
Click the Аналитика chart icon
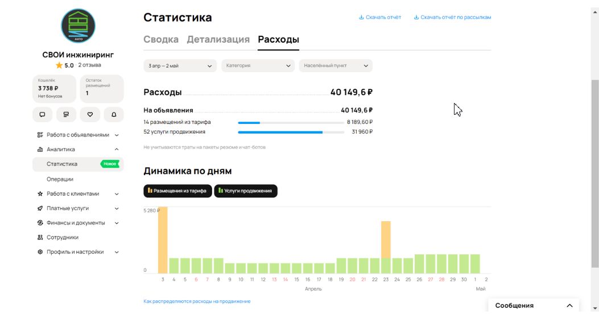coord(40,150)
